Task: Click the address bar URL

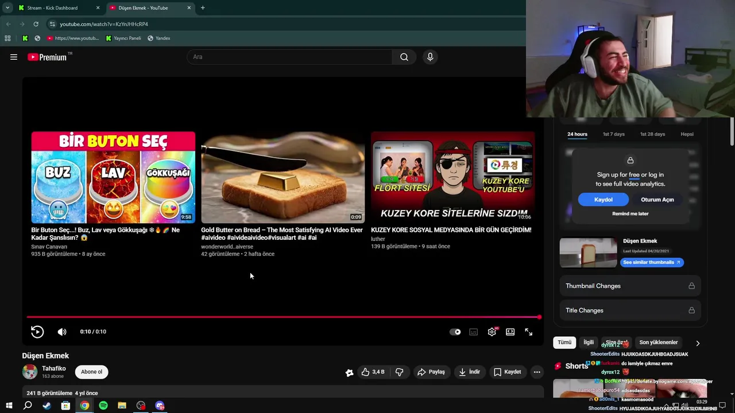Action: 104,24
